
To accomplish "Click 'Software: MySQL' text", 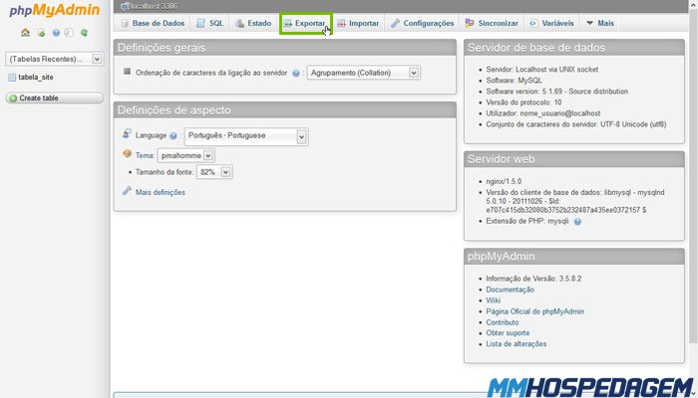I will tap(514, 81).
